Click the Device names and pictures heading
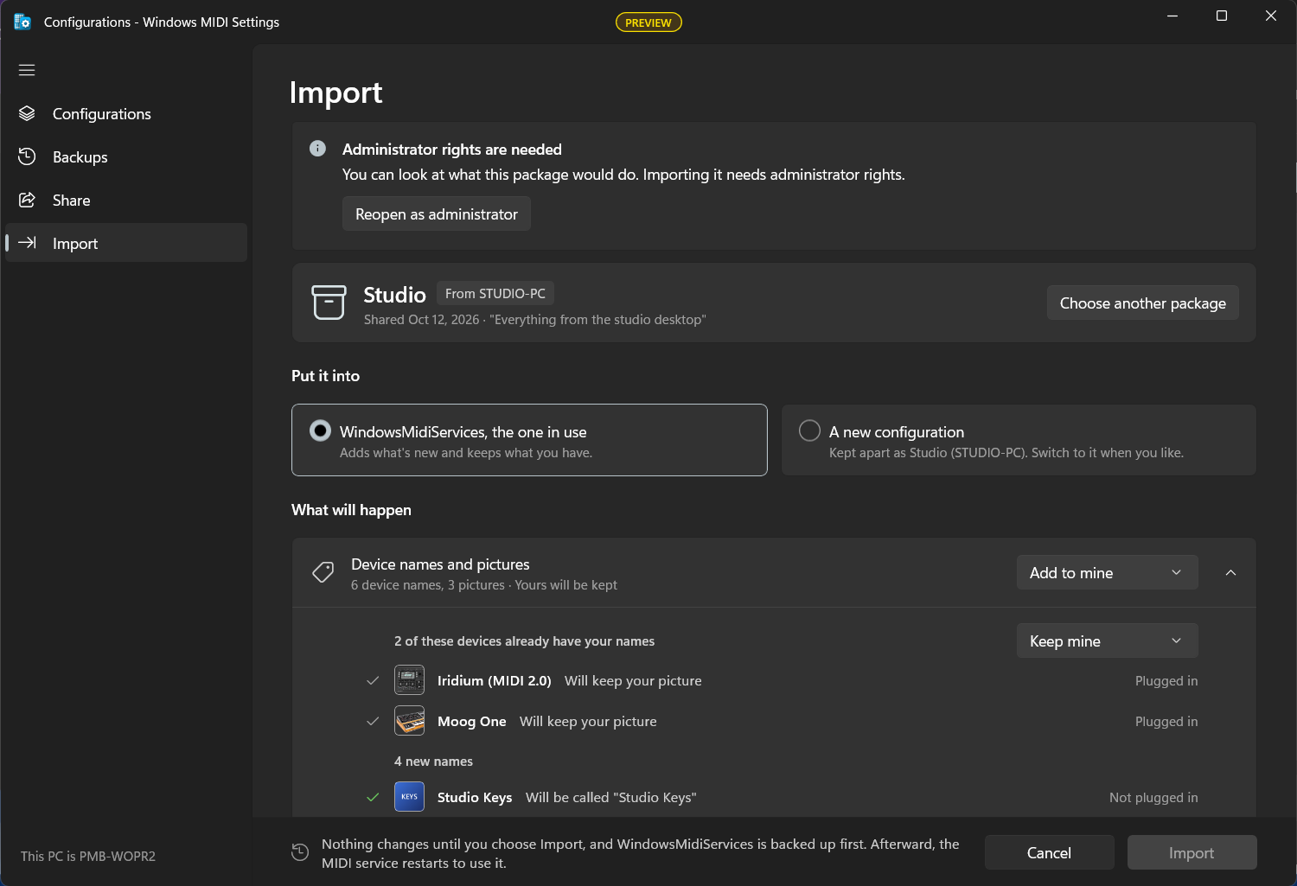The height and width of the screenshot is (886, 1297). pos(440,564)
